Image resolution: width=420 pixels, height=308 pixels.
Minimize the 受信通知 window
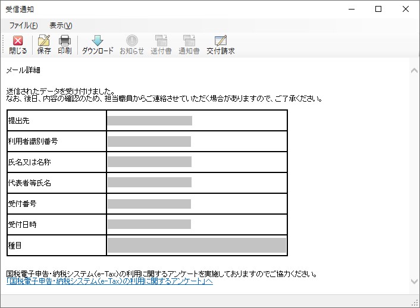click(352, 9)
